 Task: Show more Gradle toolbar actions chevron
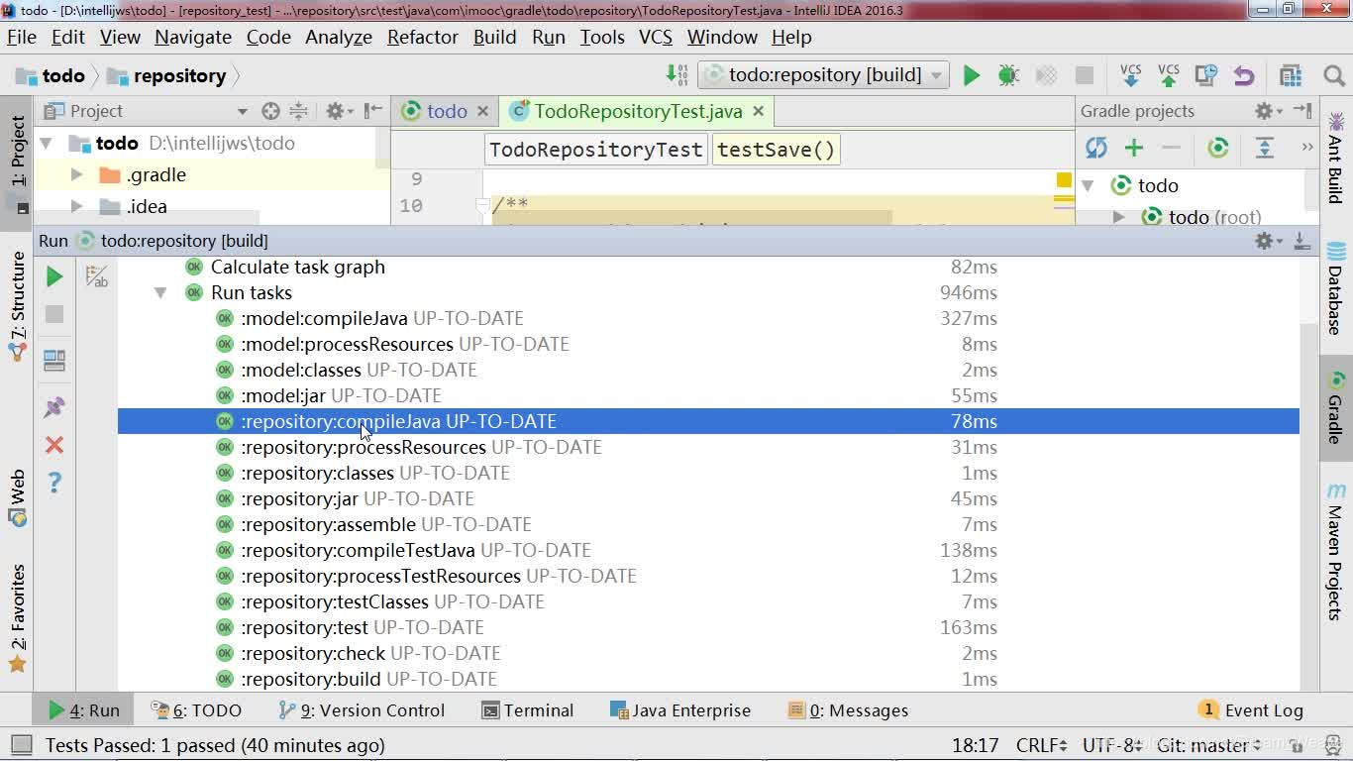[1307, 148]
